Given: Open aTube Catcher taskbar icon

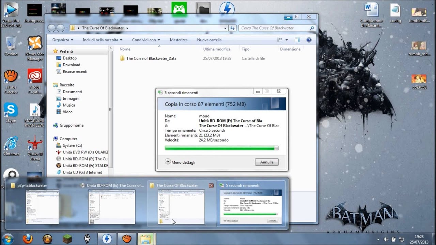Looking at the screenshot, I should coord(127,239).
